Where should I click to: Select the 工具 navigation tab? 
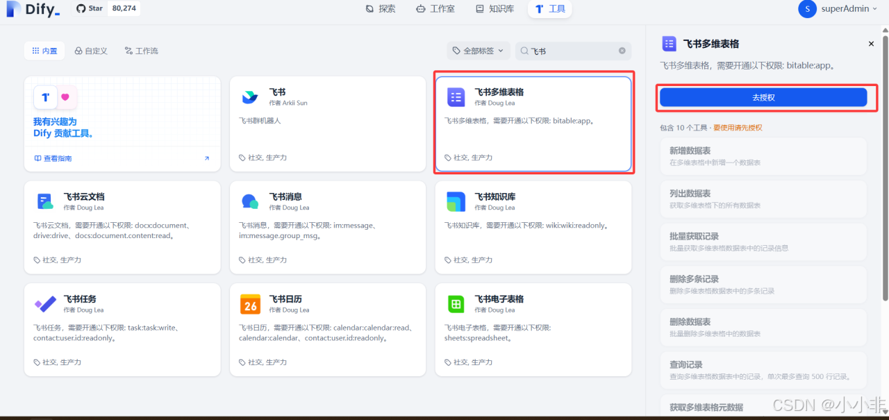550,9
